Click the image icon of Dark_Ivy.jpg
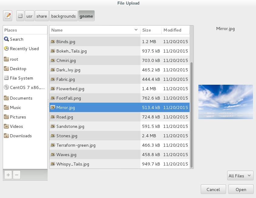This screenshot has width=256, height=198. click(52, 70)
